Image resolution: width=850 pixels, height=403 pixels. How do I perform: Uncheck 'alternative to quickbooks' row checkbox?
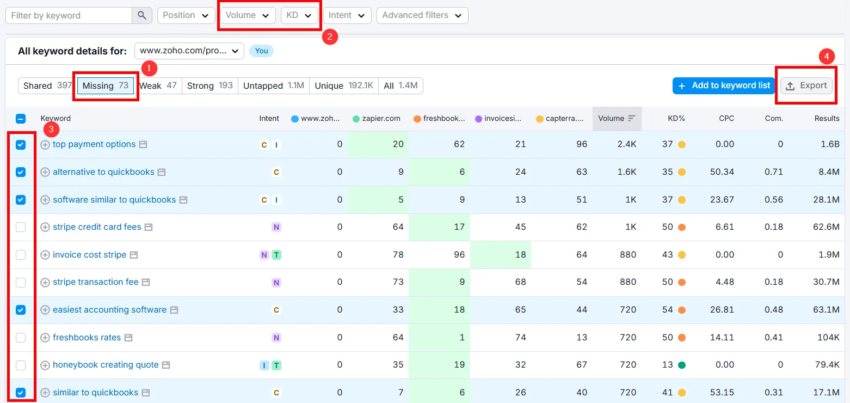(x=21, y=172)
